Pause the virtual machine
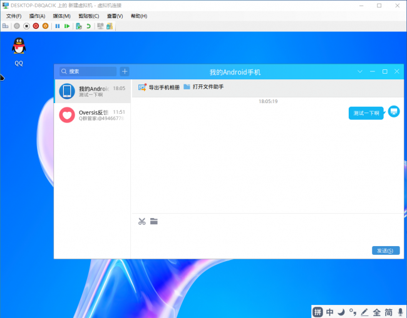407x318 pixels. point(58,26)
